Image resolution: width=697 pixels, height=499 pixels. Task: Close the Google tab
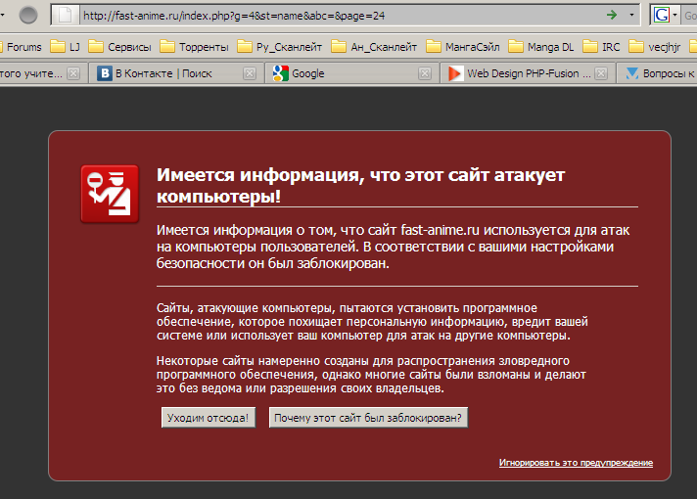pos(424,73)
